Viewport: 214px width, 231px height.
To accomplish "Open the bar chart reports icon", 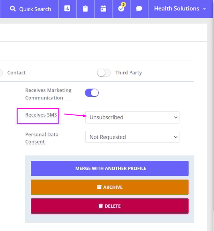I will tap(67, 9).
